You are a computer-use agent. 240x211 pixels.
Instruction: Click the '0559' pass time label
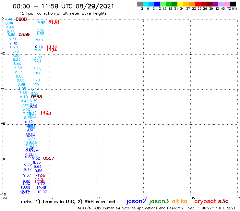point(24,35)
